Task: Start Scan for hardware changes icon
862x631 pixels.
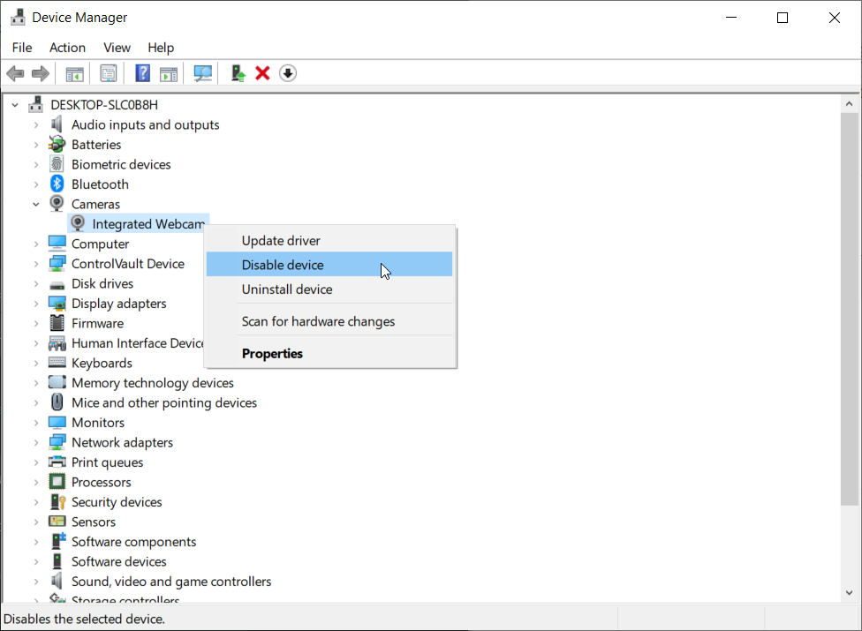Action: point(202,72)
